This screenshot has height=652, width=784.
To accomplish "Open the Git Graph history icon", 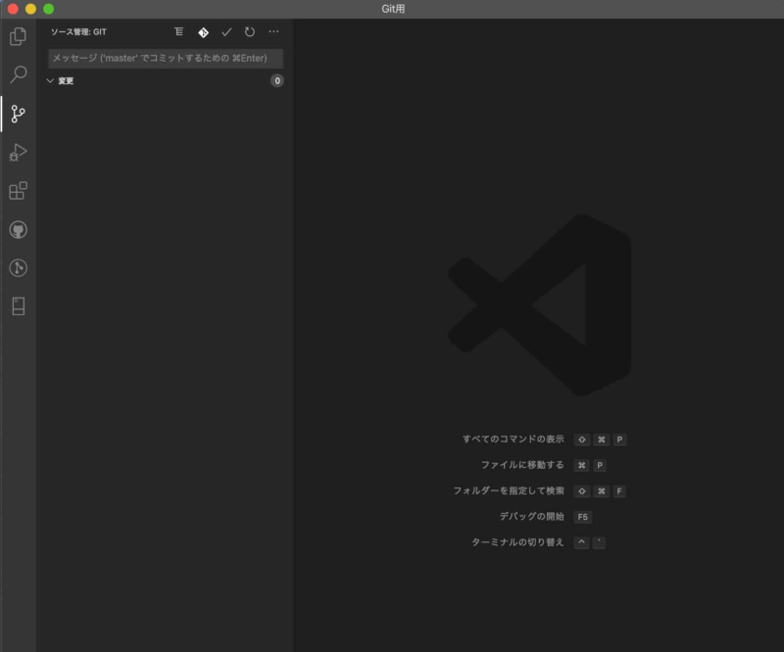I will point(18,268).
